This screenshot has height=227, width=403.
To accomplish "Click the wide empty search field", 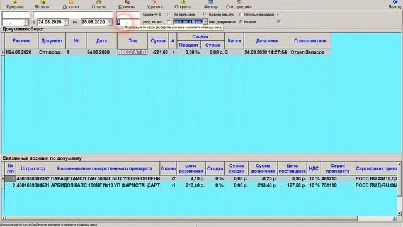I will click(x=73, y=15).
